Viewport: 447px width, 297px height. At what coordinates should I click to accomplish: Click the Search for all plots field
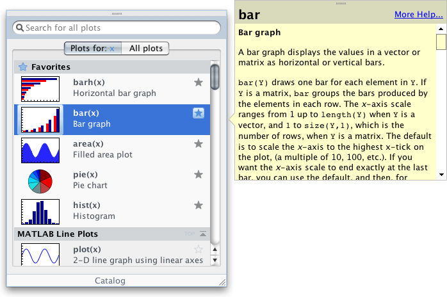[118, 28]
